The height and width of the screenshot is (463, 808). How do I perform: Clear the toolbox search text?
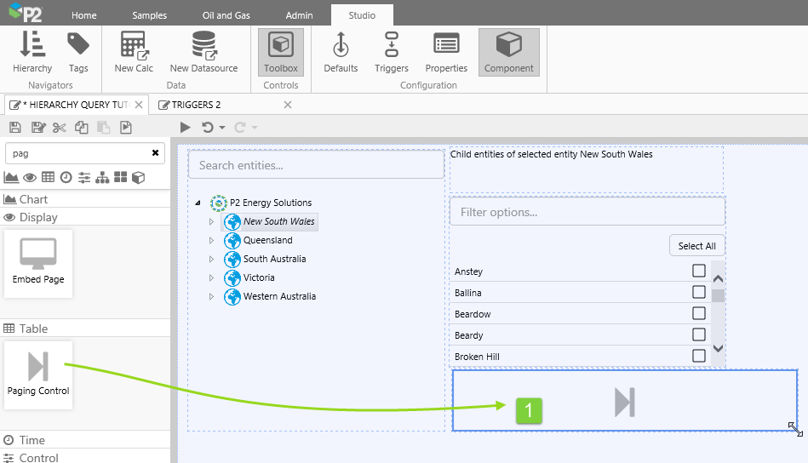pyautogui.click(x=155, y=153)
